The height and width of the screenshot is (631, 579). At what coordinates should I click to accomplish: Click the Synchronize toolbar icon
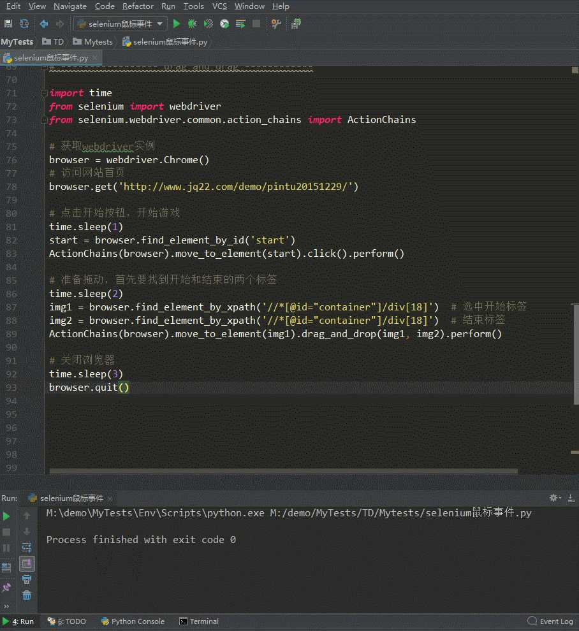pos(24,24)
